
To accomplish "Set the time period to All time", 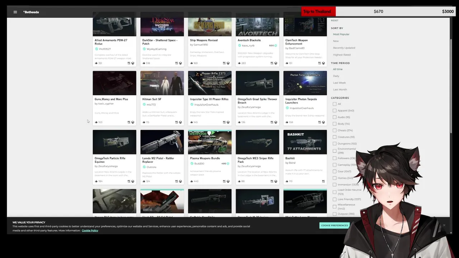I will [x=338, y=69].
